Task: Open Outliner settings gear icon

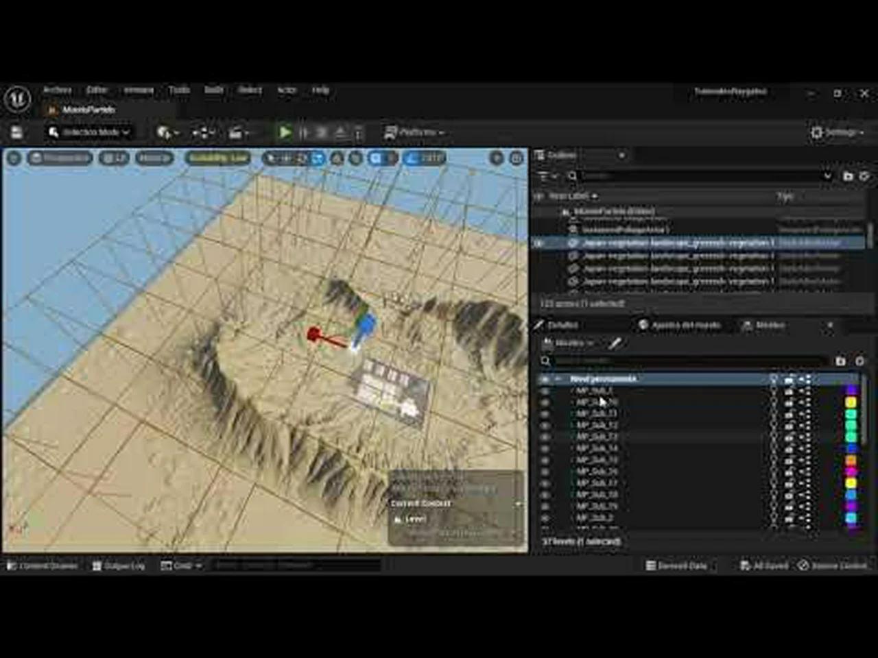Action: (x=864, y=176)
